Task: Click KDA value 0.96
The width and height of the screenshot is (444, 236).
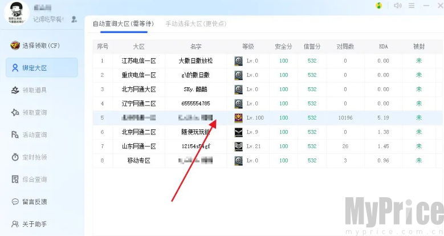Action: point(383,160)
